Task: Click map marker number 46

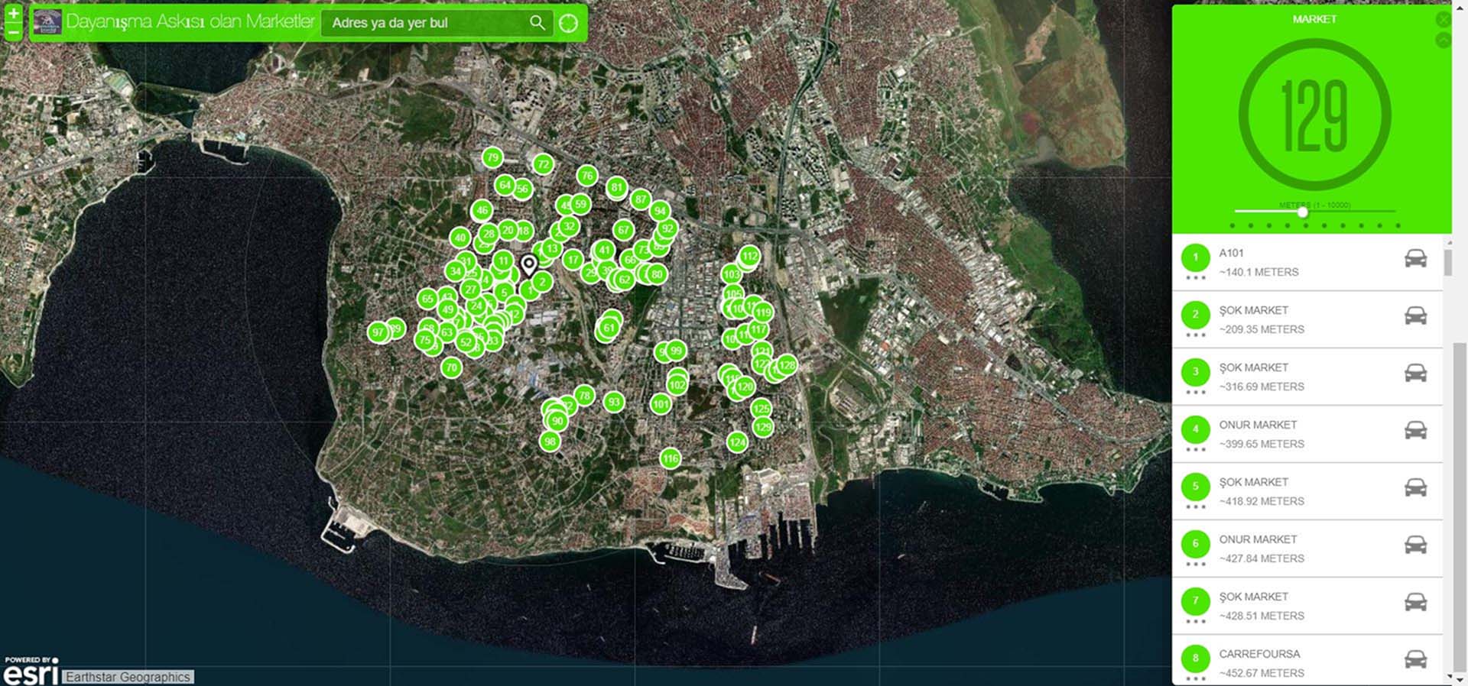Action: (482, 210)
